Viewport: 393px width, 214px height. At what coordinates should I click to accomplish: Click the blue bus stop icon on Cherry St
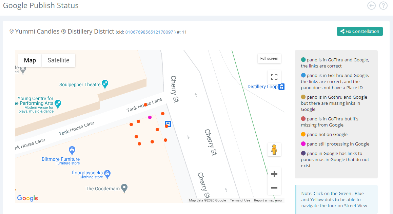tap(168, 124)
